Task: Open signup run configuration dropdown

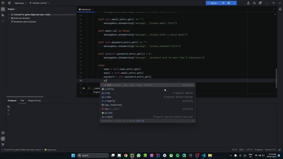Action: [214, 3]
